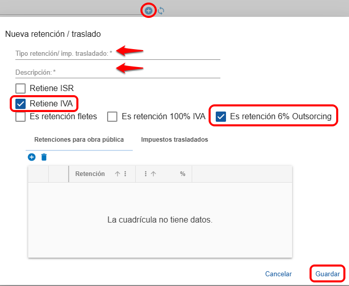Switch to Retenciones para obra pública tab
This screenshot has width=349, height=286.
[x=79, y=140]
